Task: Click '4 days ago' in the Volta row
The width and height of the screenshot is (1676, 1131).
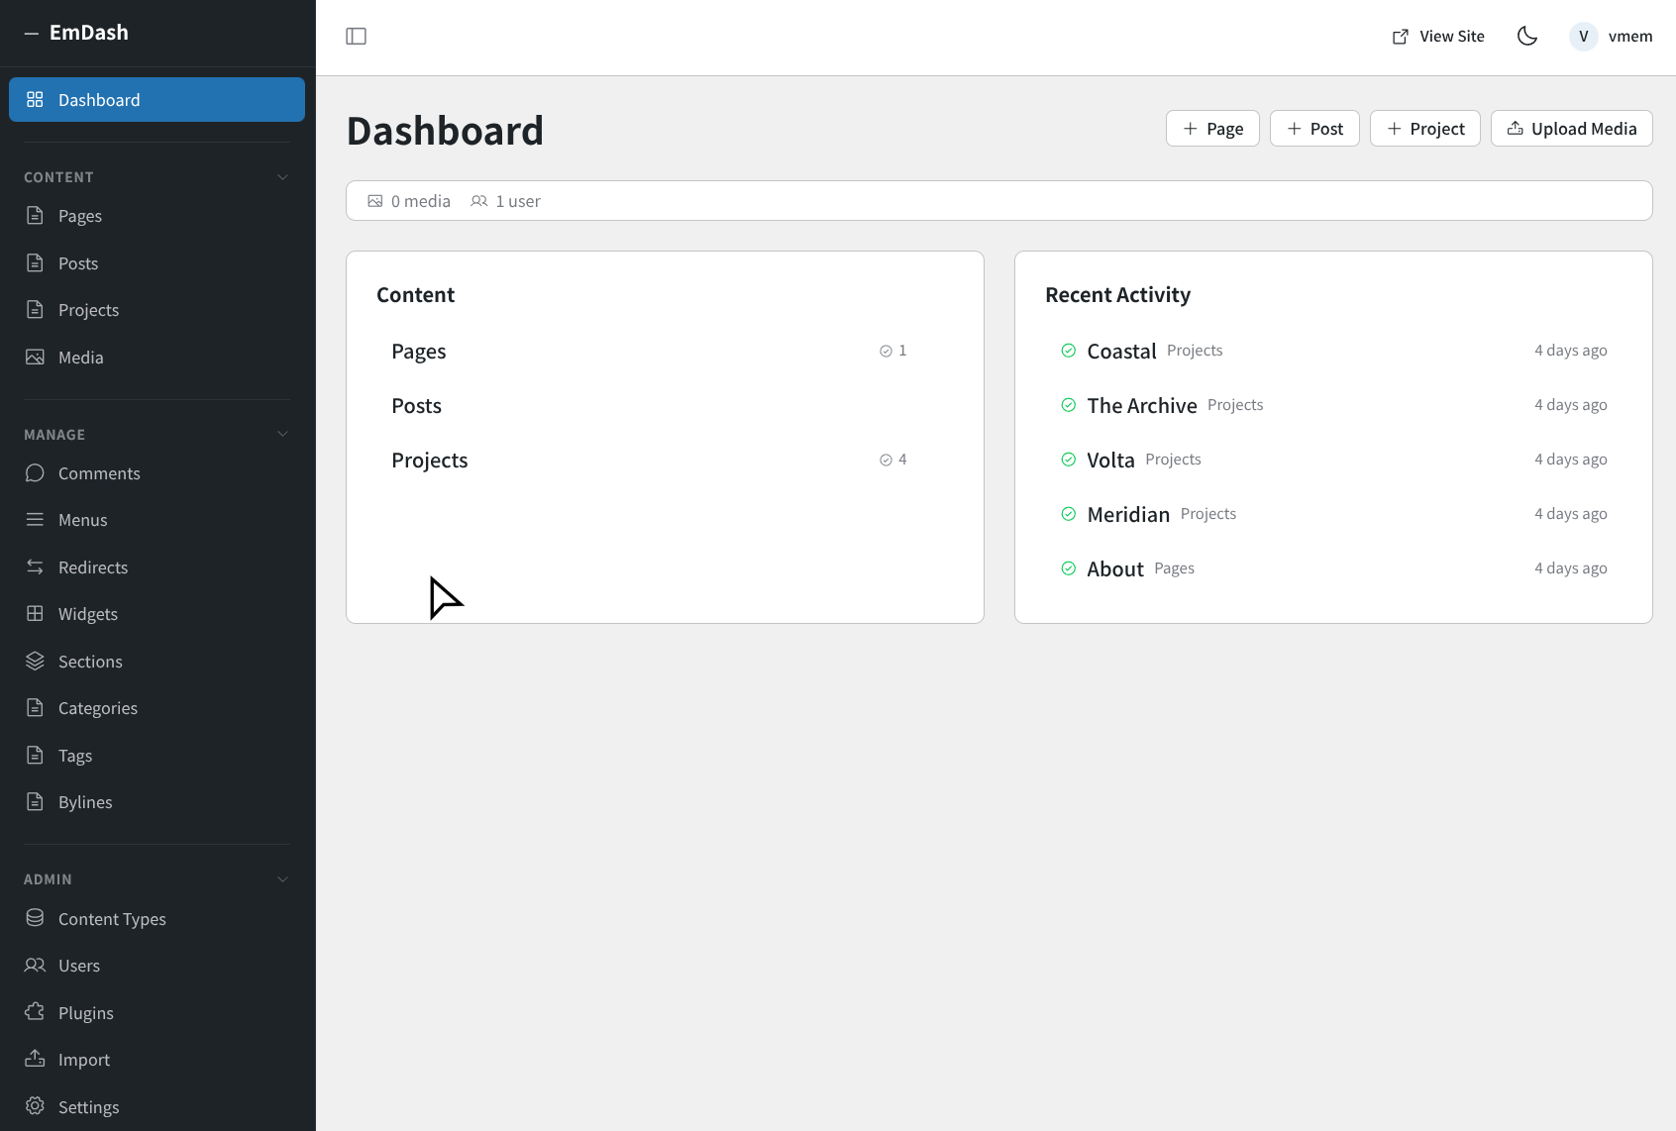Action: (x=1571, y=460)
